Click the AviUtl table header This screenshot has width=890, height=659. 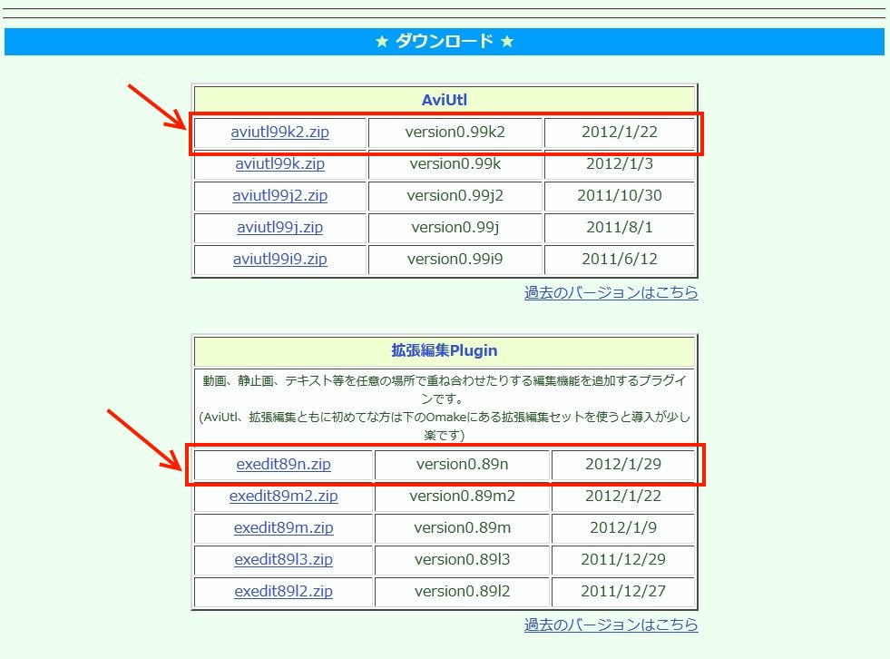point(445,100)
